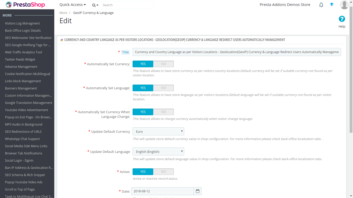
Task: Open Cookie Notification Multilingual menu item
Action: point(27,74)
